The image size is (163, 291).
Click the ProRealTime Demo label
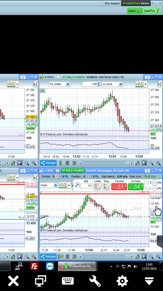click(136, 3)
